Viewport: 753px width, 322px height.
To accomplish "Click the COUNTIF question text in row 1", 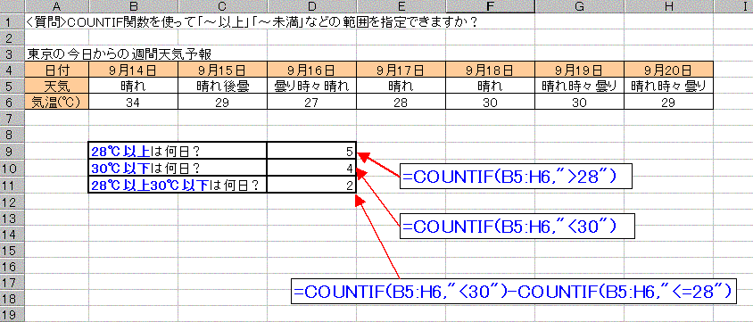I will pos(252,22).
